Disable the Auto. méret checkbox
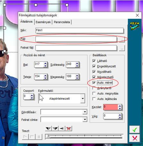The image size is (143, 146). click(94, 83)
